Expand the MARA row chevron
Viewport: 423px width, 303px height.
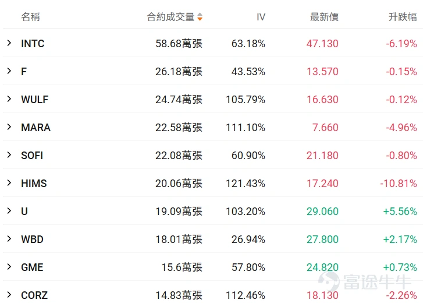pyautogui.click(x=9, y=127)
